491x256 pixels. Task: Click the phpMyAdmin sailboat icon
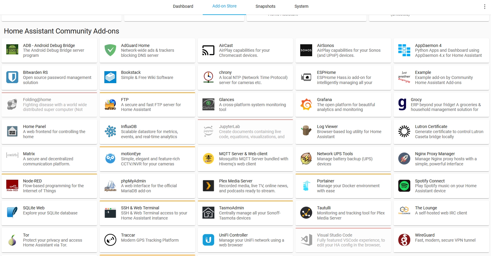tap(110, 186)
